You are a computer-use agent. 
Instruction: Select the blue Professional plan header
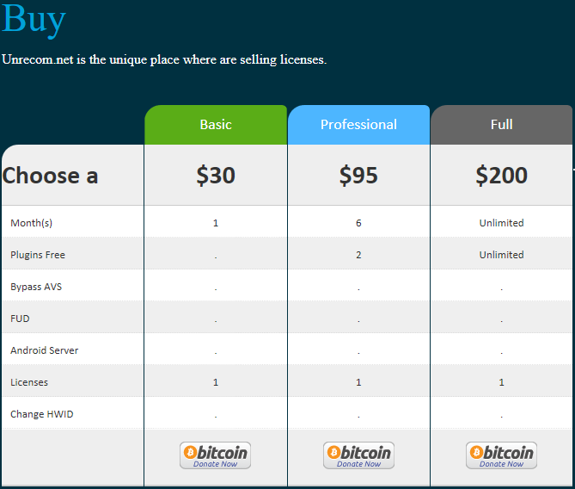coord(358,125)
